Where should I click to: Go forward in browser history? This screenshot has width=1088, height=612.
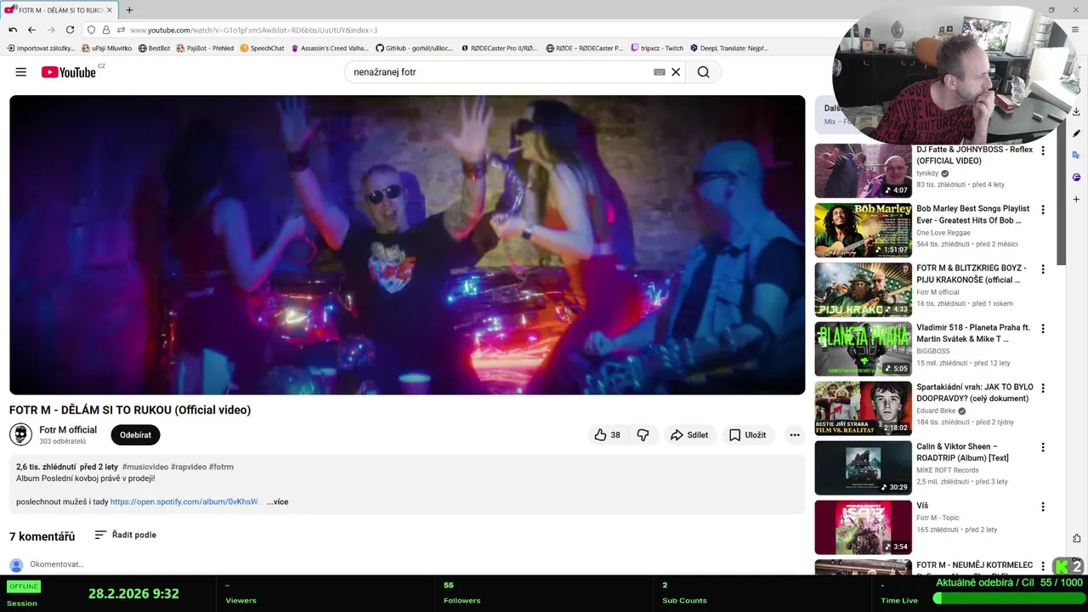51,30
